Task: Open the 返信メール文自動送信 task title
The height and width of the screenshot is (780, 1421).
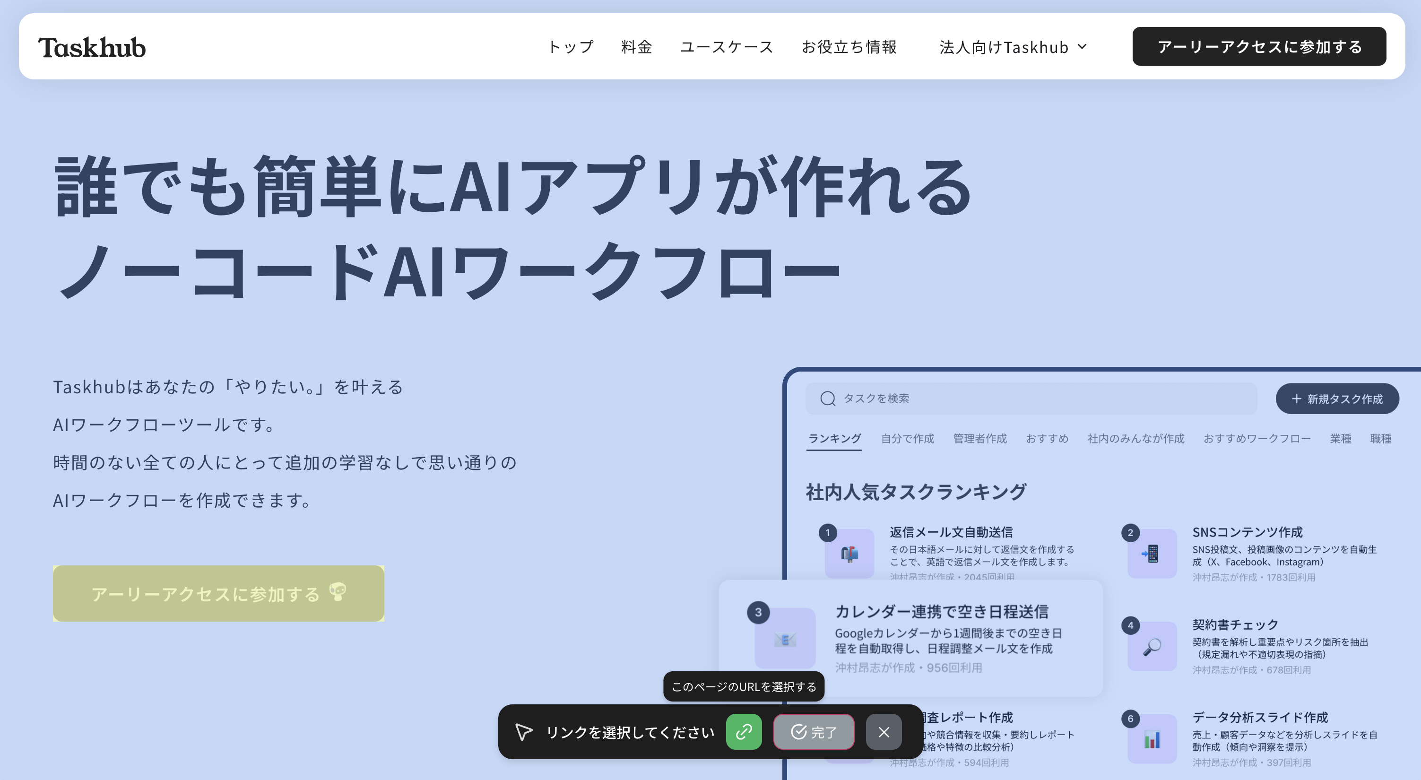Action: [951, 532]
